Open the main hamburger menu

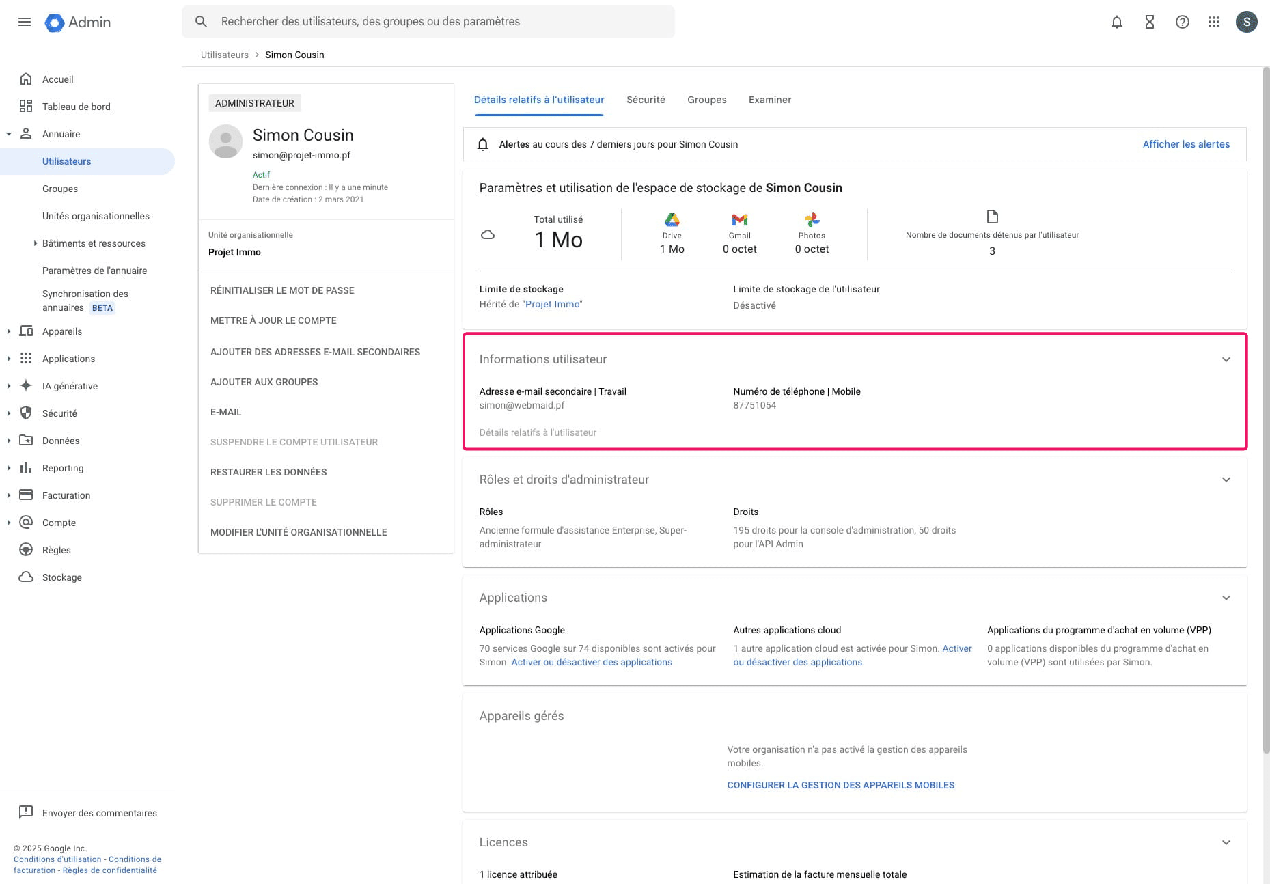point(25,22)
